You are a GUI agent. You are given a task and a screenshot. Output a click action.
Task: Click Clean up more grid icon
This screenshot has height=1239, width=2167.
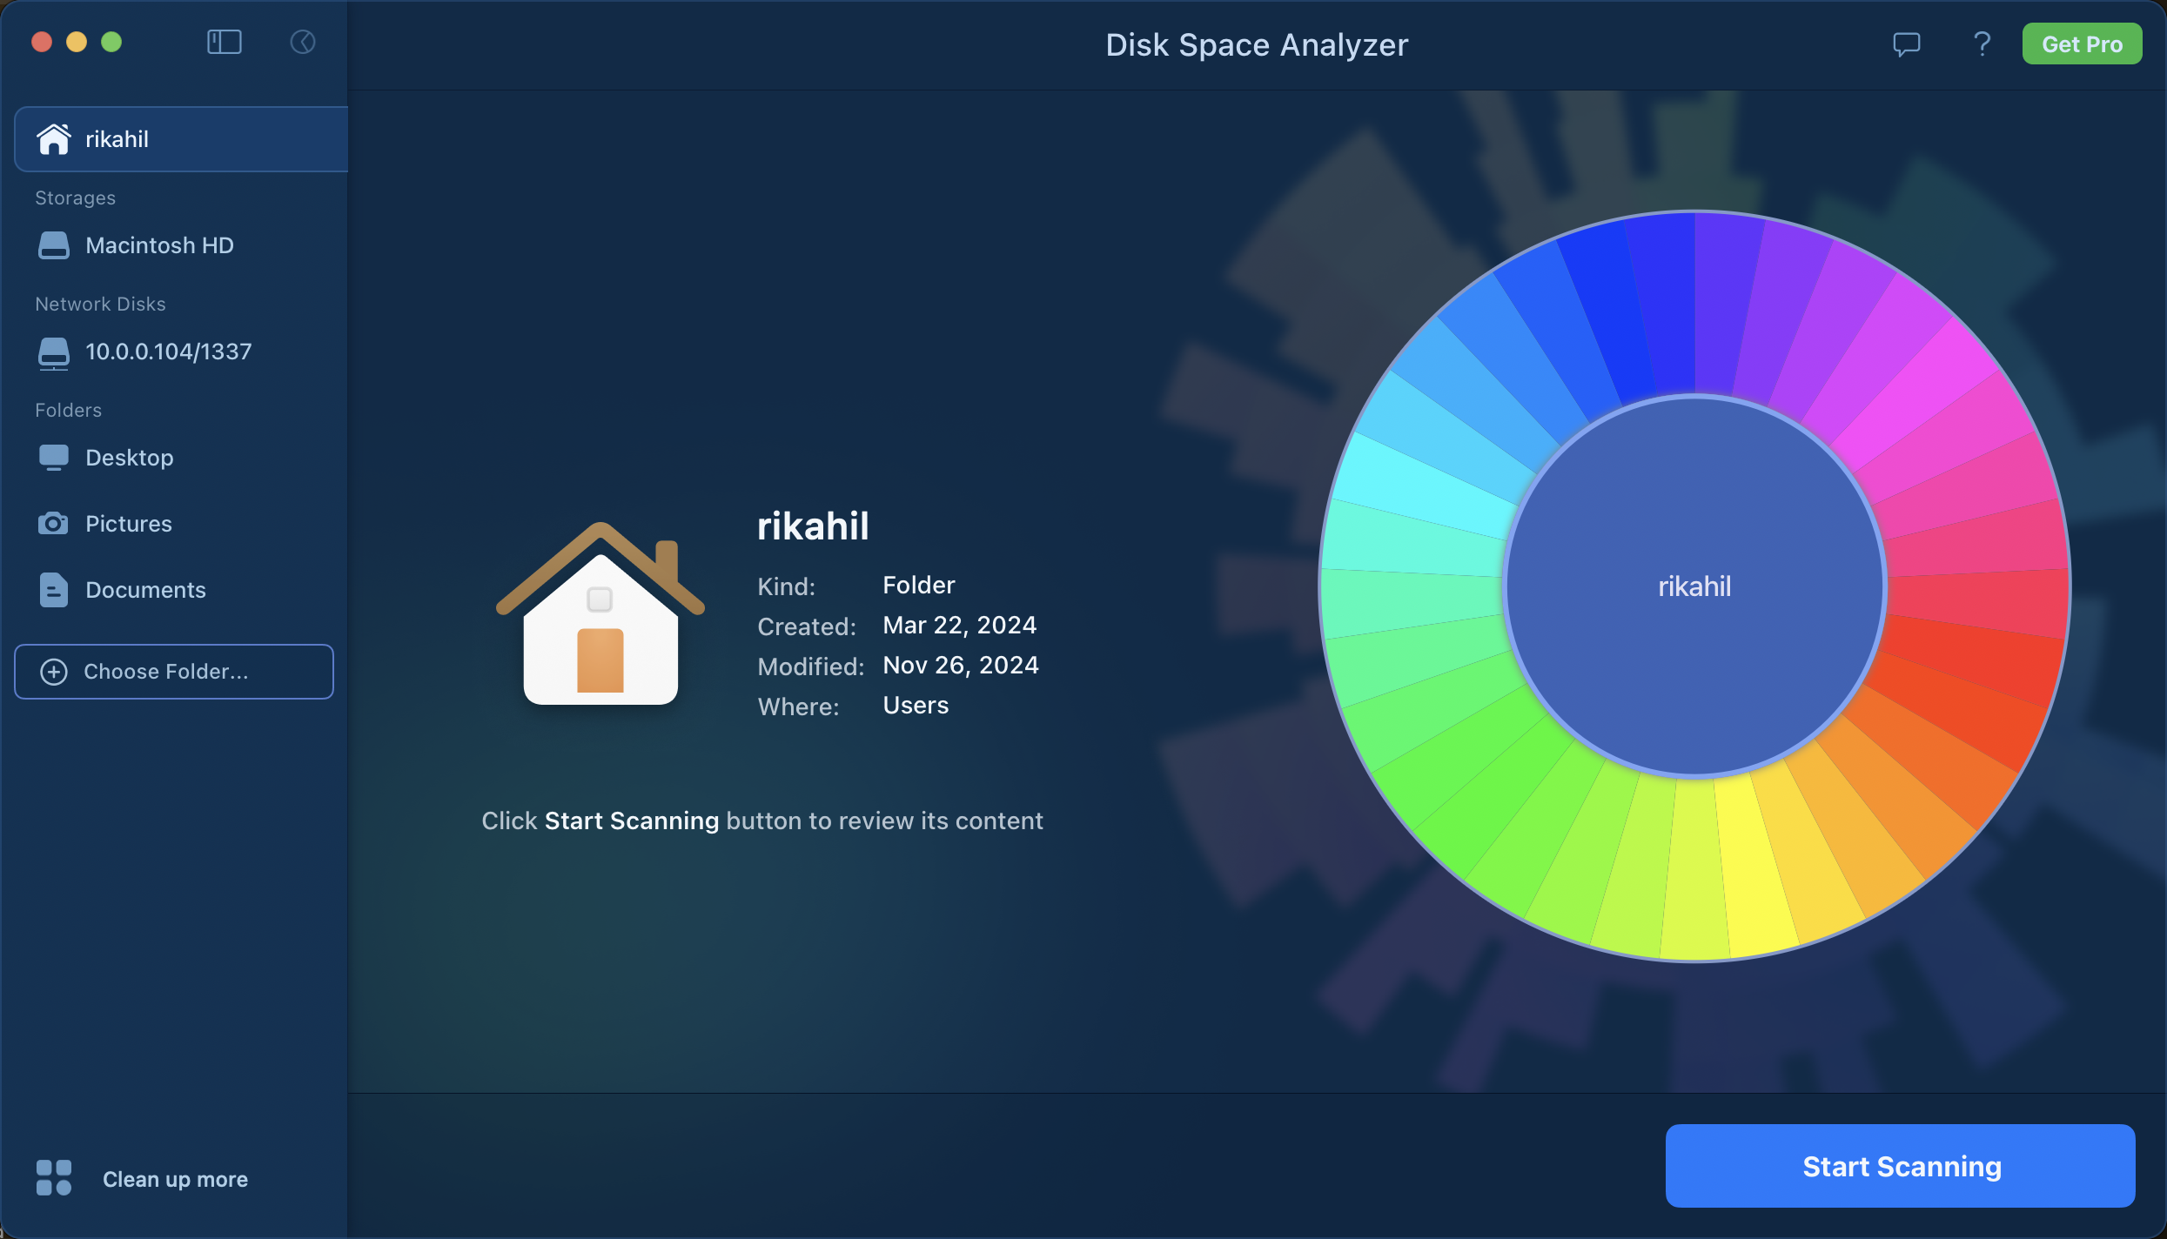click(54, 1178)
